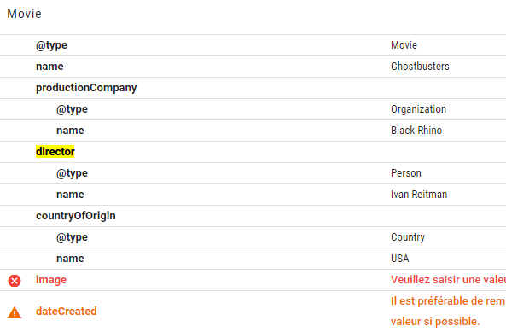
Task: Click the dateCreated warning property label
Action: point(67,311)
